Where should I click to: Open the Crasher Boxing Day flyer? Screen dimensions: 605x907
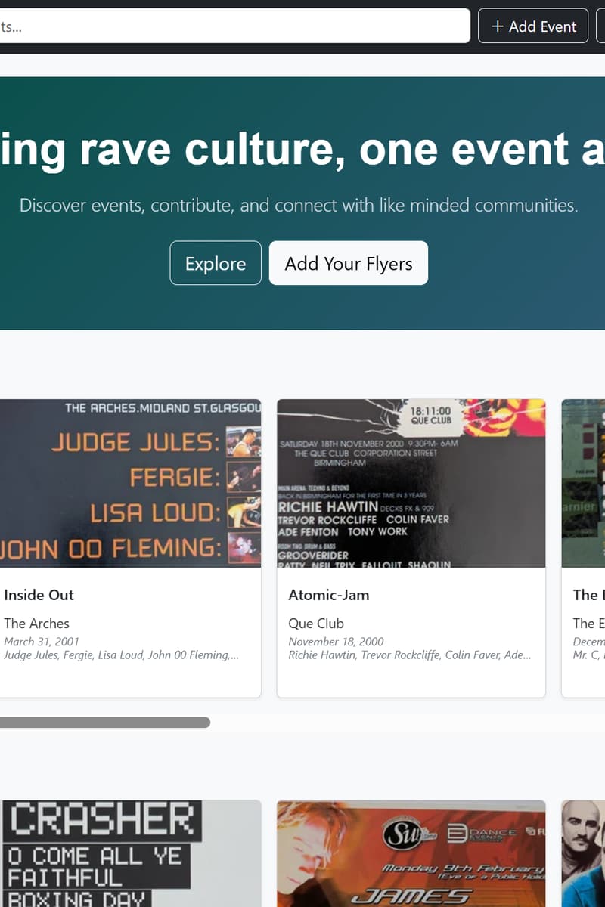[x=130, y=853]
